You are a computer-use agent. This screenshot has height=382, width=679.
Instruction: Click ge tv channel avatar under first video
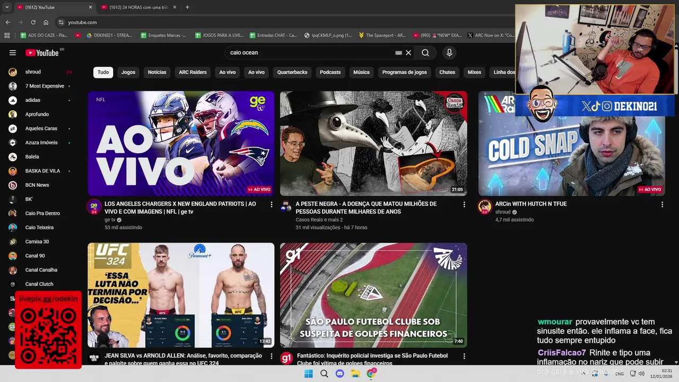tap(94, 207)
